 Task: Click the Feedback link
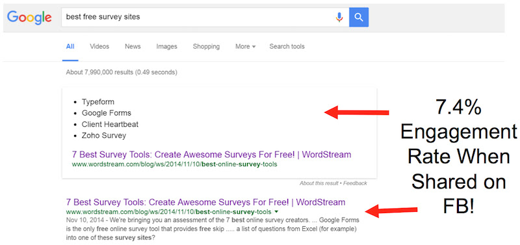[355, 183]
